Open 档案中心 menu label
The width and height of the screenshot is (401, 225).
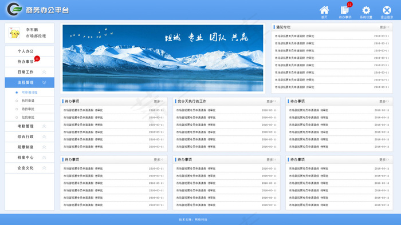point(26,158)
